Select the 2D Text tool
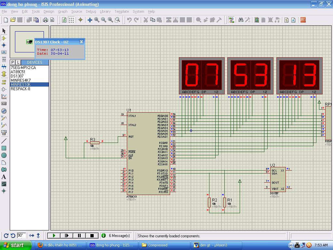The height and width of the screenshot is (250, 333). [x=4, y=177]
